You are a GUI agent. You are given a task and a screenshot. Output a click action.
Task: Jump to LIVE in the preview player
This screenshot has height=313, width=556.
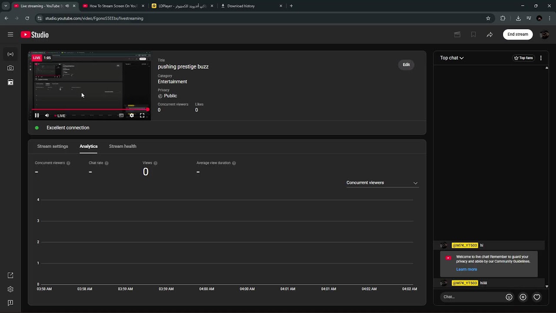pos(60,116)
